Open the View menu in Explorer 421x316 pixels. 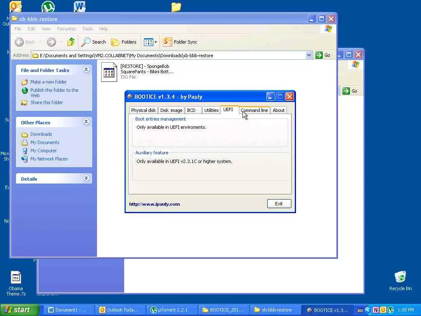[46, 29]
